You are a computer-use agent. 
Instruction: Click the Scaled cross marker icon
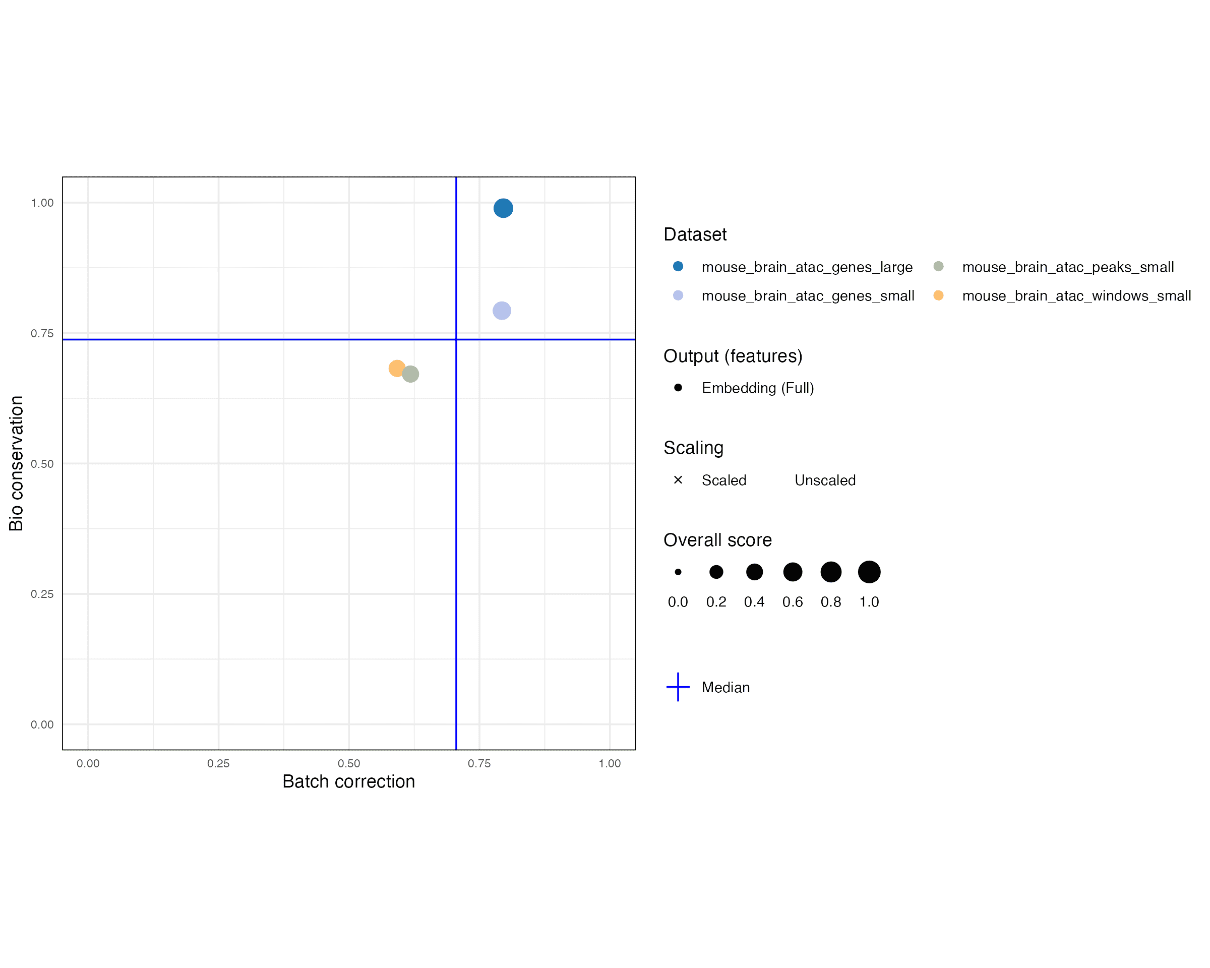678,480
